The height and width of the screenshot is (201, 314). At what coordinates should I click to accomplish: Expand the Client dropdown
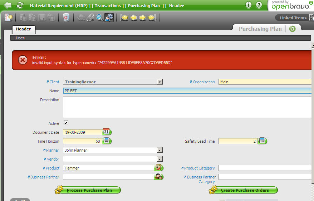tap(160, 82)
